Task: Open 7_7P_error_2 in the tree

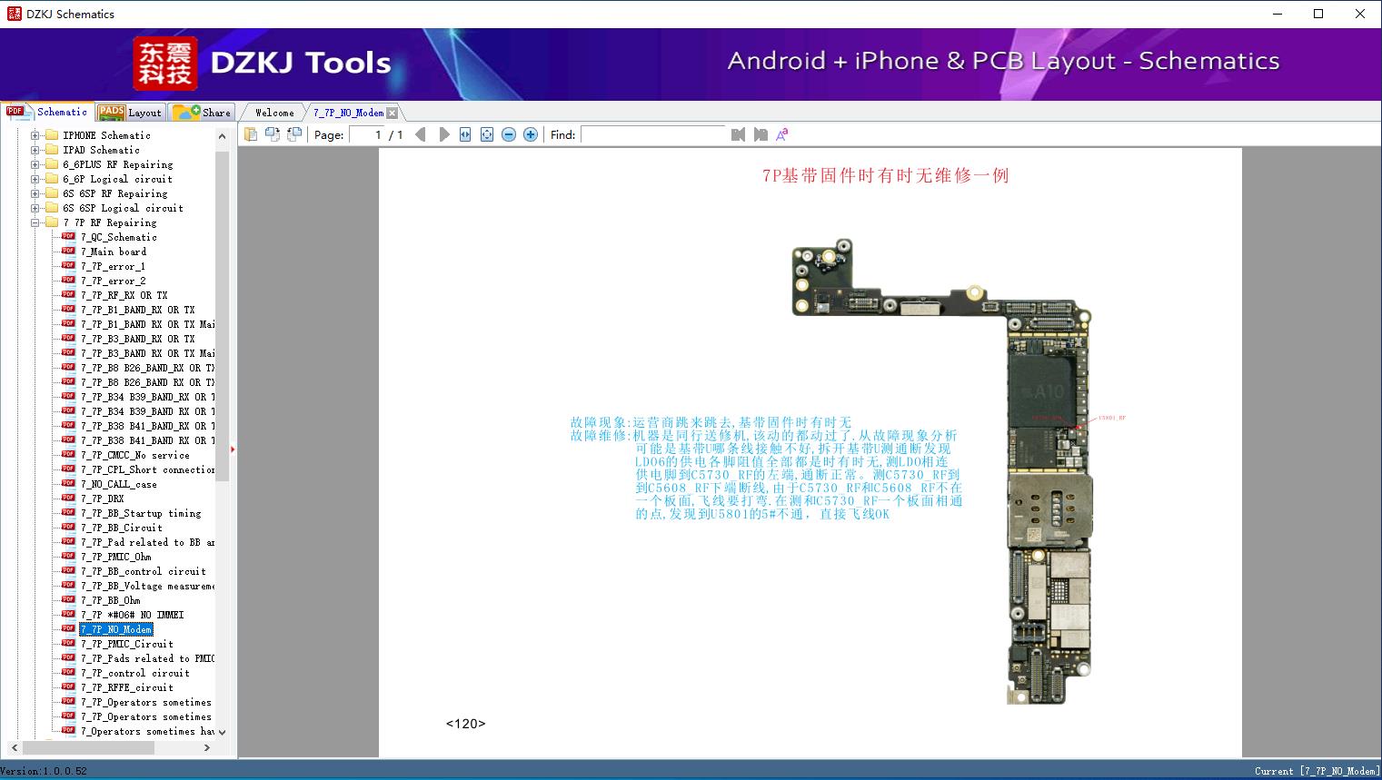Action: [113, 281]
